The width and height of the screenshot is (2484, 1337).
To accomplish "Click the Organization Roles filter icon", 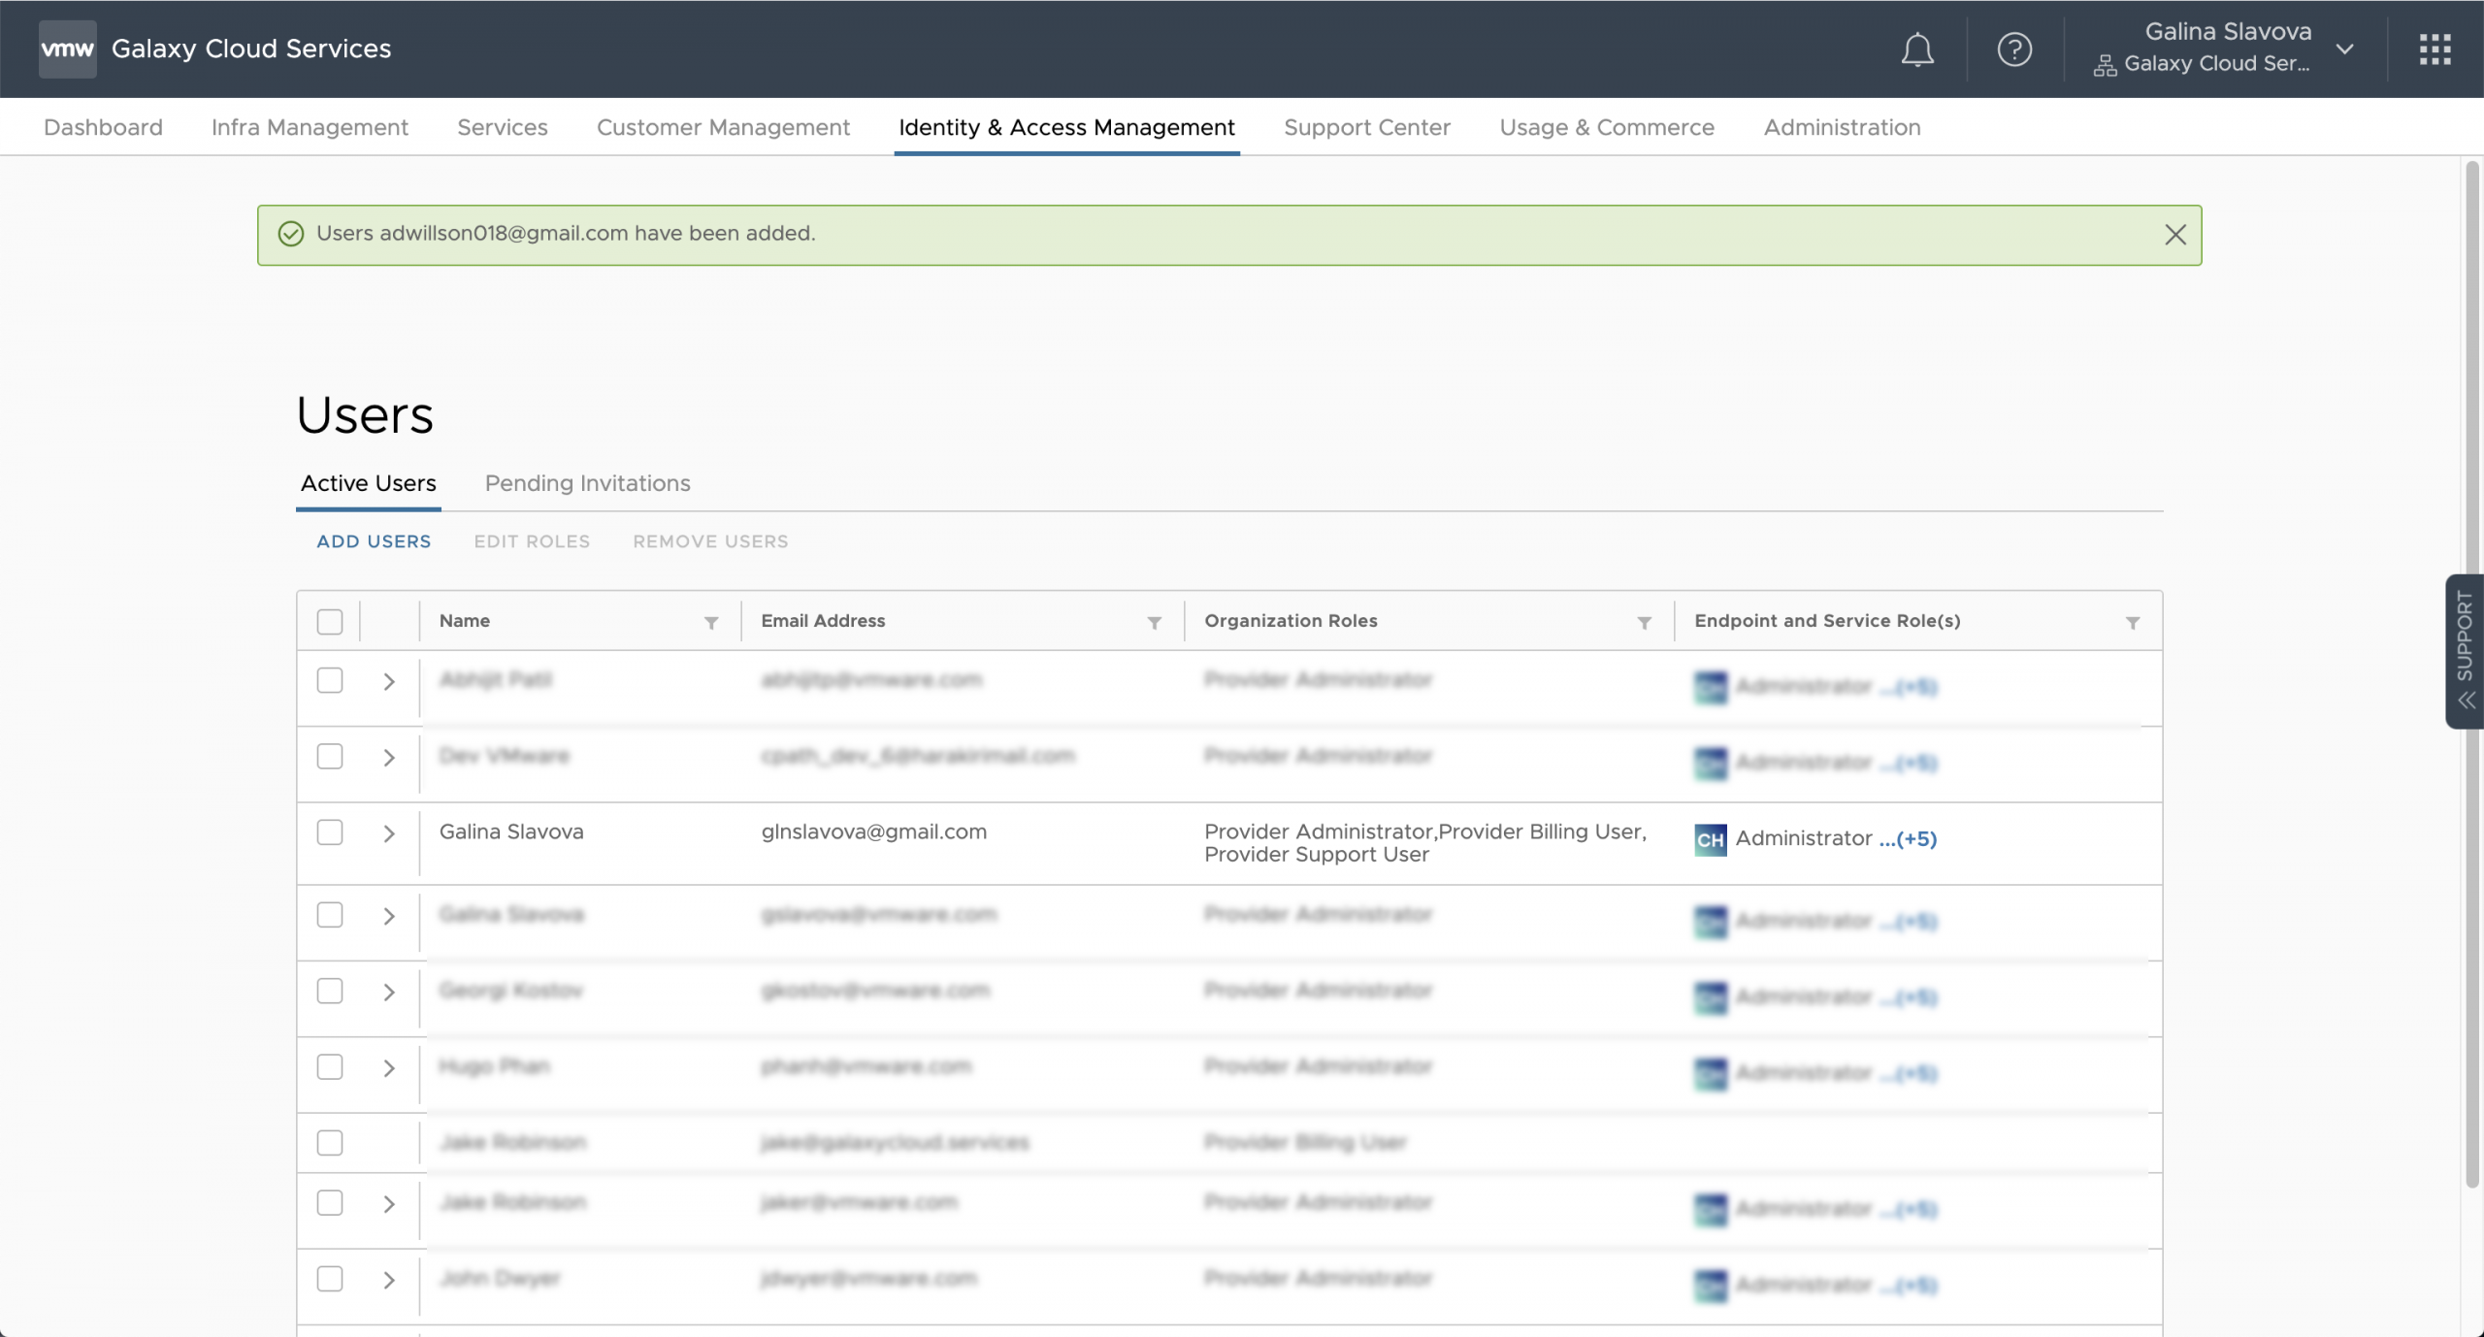I will [1644, 623].
